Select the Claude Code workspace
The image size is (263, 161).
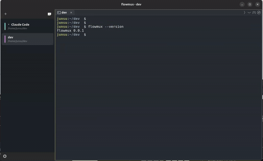[x=28, y=26]
